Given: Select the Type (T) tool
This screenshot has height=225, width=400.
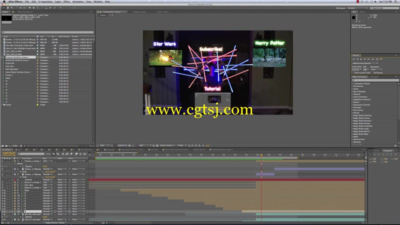Looking at the screenshot, I should 38,8.
